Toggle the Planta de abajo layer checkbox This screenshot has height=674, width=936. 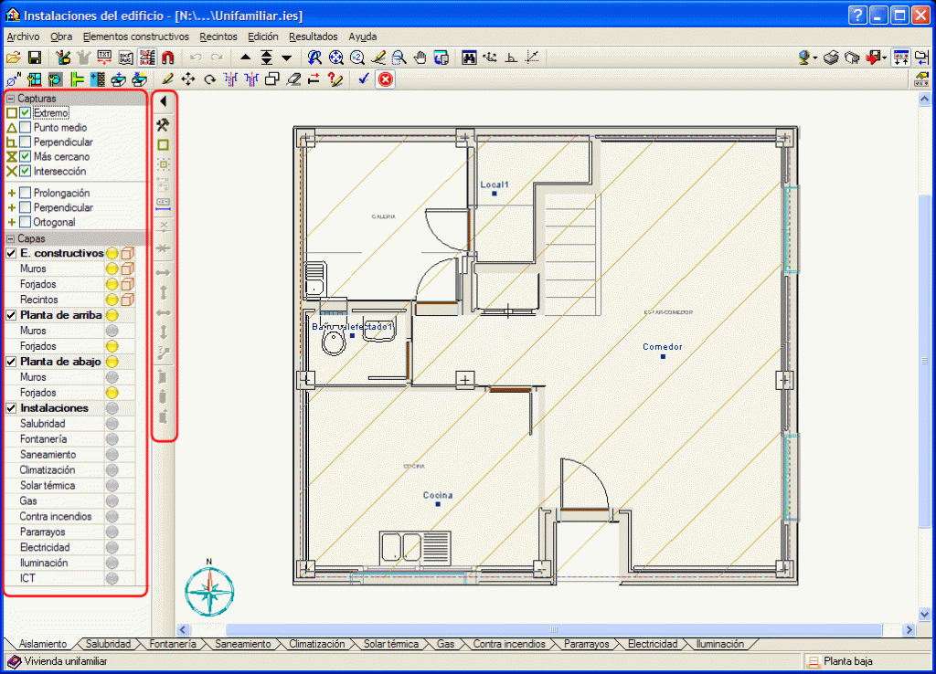click(x=11, y=362)
